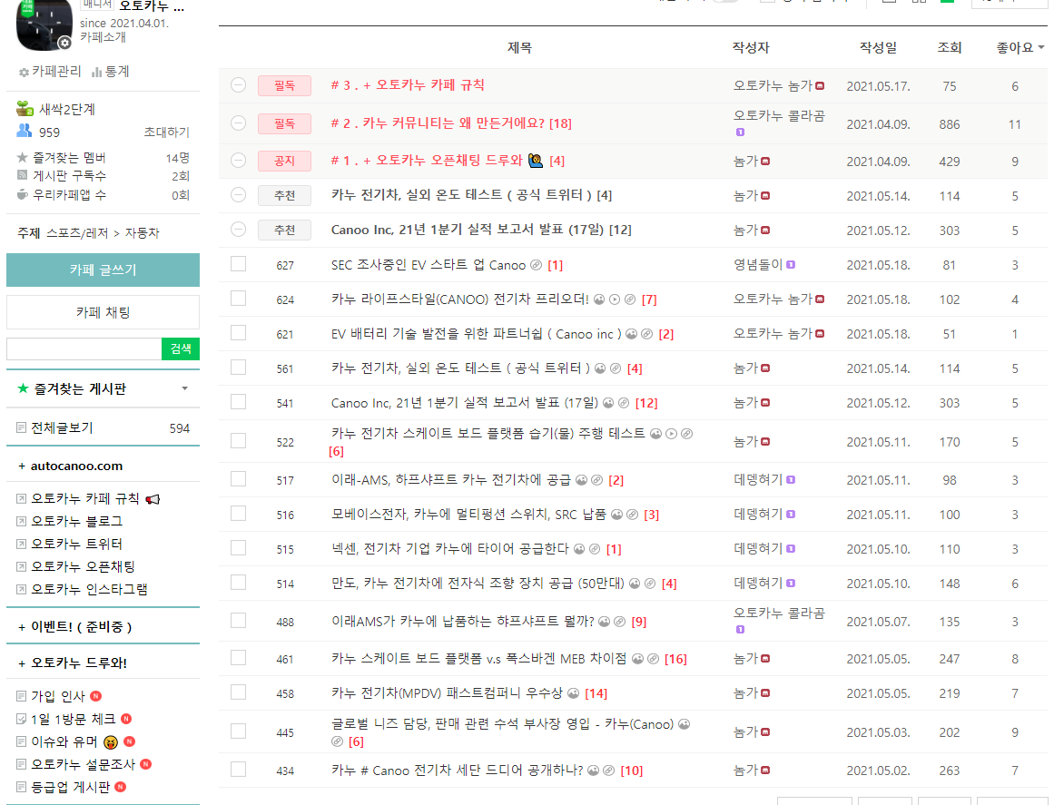Click image icon on post 458 title
The width and height of the screenshot is (1054, 805).
[x=574, y=692]
